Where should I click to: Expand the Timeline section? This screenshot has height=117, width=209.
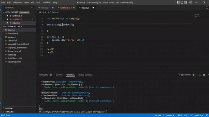point(4,112)
